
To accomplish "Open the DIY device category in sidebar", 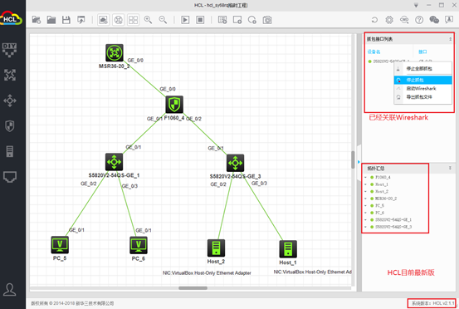I will [10, 50].
